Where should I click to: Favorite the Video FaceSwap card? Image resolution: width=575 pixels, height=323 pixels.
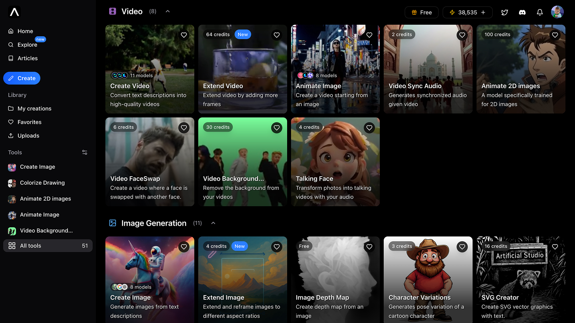coord(184,128)
